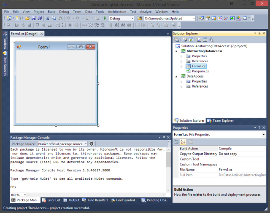The height and width of the screenshot is (213, 270).
Task: Switch to the Output tab
Action: pos(71,200)
